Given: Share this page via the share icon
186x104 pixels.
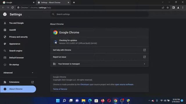Looking at the screenshot, I should point(163,8).
